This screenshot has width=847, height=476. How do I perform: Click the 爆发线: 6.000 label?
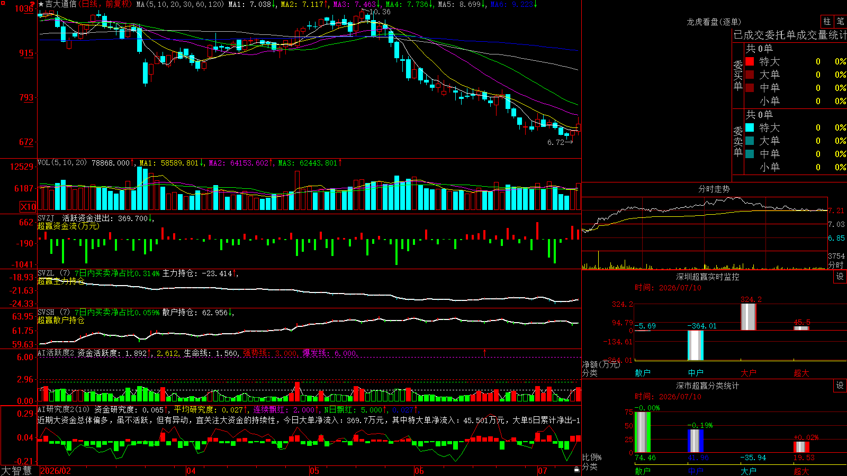[x=329, y=353]
